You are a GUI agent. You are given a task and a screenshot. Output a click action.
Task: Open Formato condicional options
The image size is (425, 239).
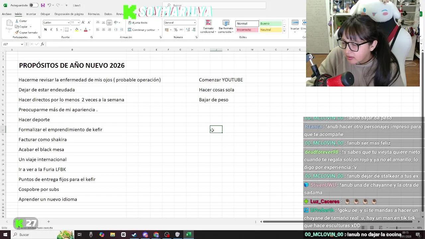[x=209, y=26]
